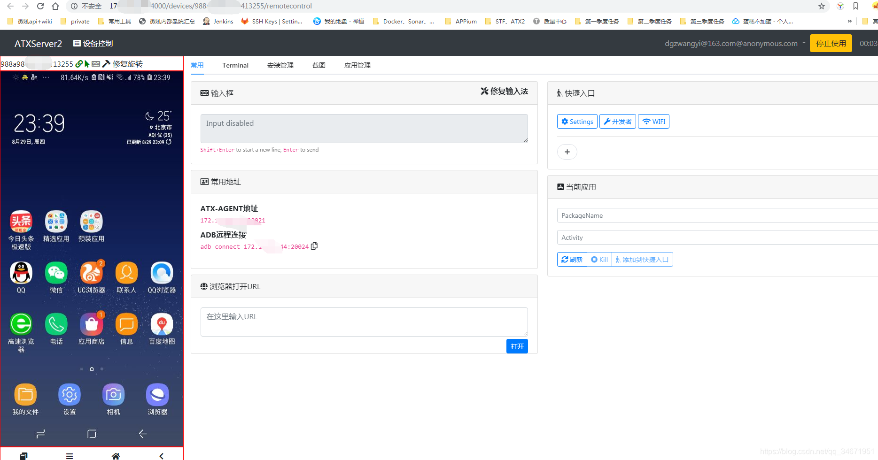Viewport: 878px width, 460px height.
Task: Add a new shortcut with the plus button
Action: click(567, 152)
